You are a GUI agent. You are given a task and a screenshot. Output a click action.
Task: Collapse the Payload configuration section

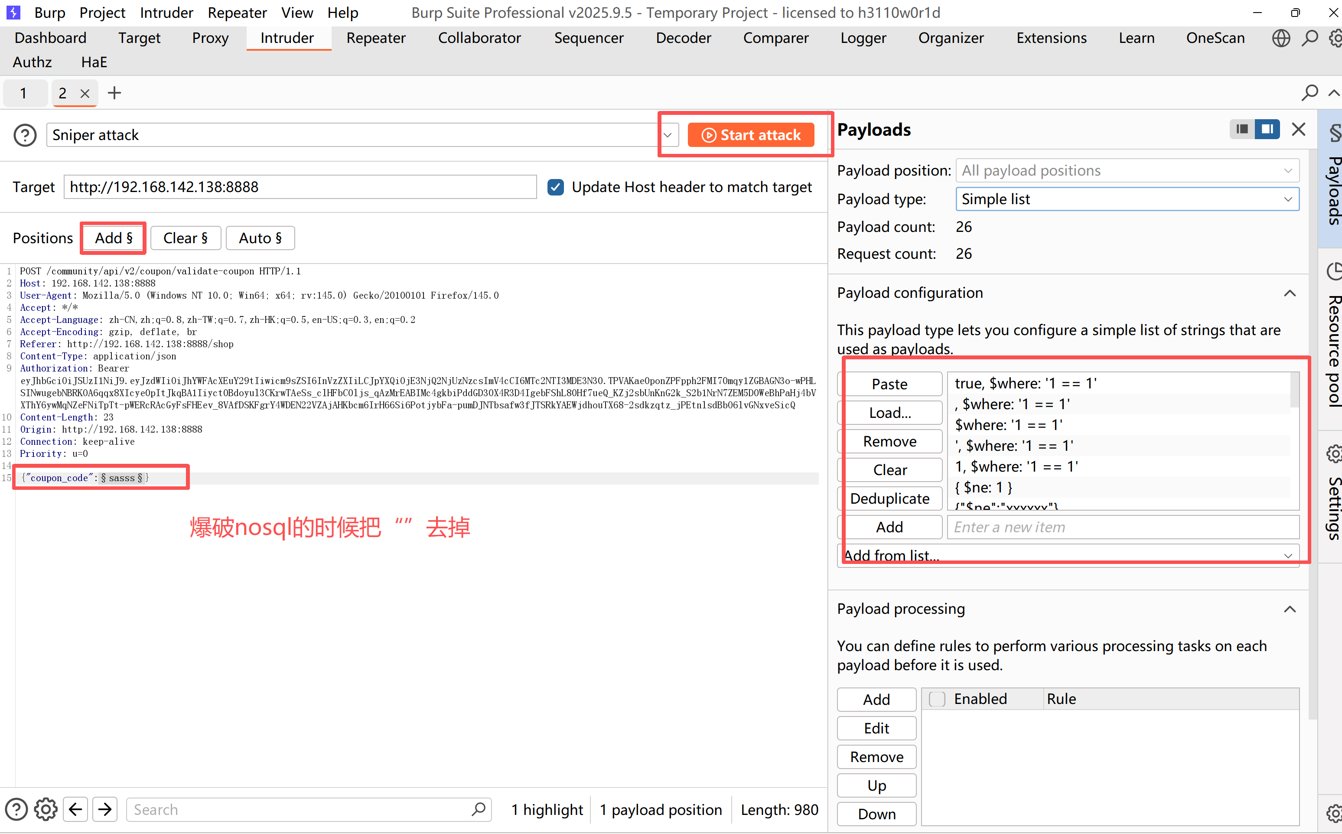pos(1290,293)
